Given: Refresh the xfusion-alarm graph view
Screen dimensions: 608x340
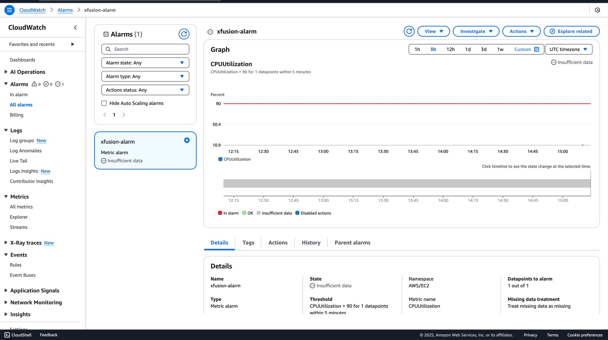Looking at the screenshot, I should [x=409, y=31].
